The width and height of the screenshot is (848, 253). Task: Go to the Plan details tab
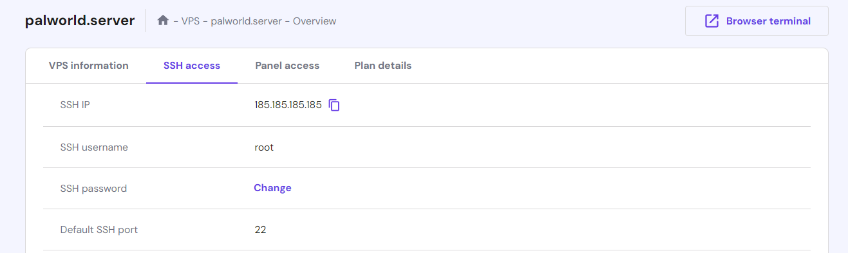pyautogui.click(x=383, y=66)
